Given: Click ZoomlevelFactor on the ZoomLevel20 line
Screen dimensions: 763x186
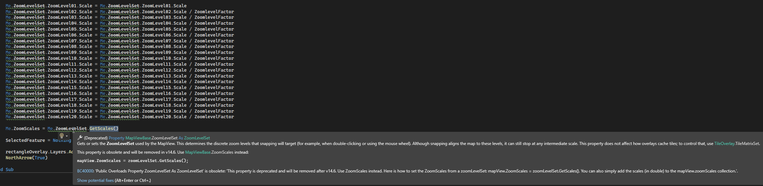Looking at the screenshot, I should pyautogui.click(x=214, y=117).
